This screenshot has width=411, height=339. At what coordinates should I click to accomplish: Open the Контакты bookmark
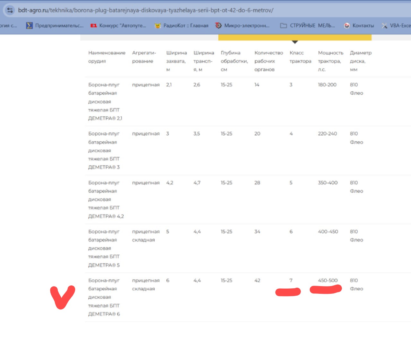pos(359,26)
